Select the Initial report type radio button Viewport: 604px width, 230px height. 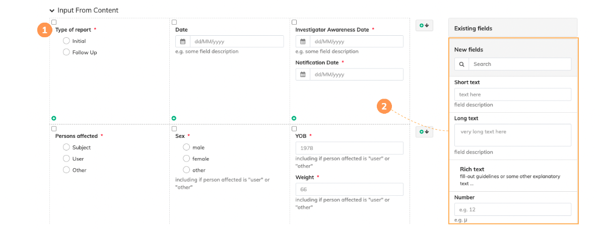point(66,41)
